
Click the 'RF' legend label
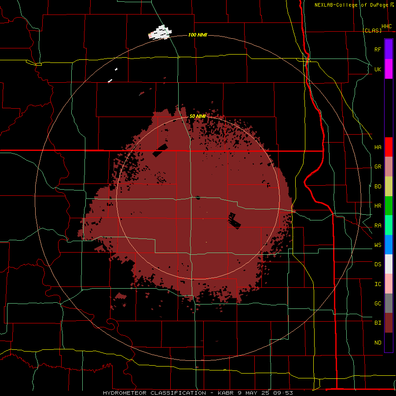point(378,50)
